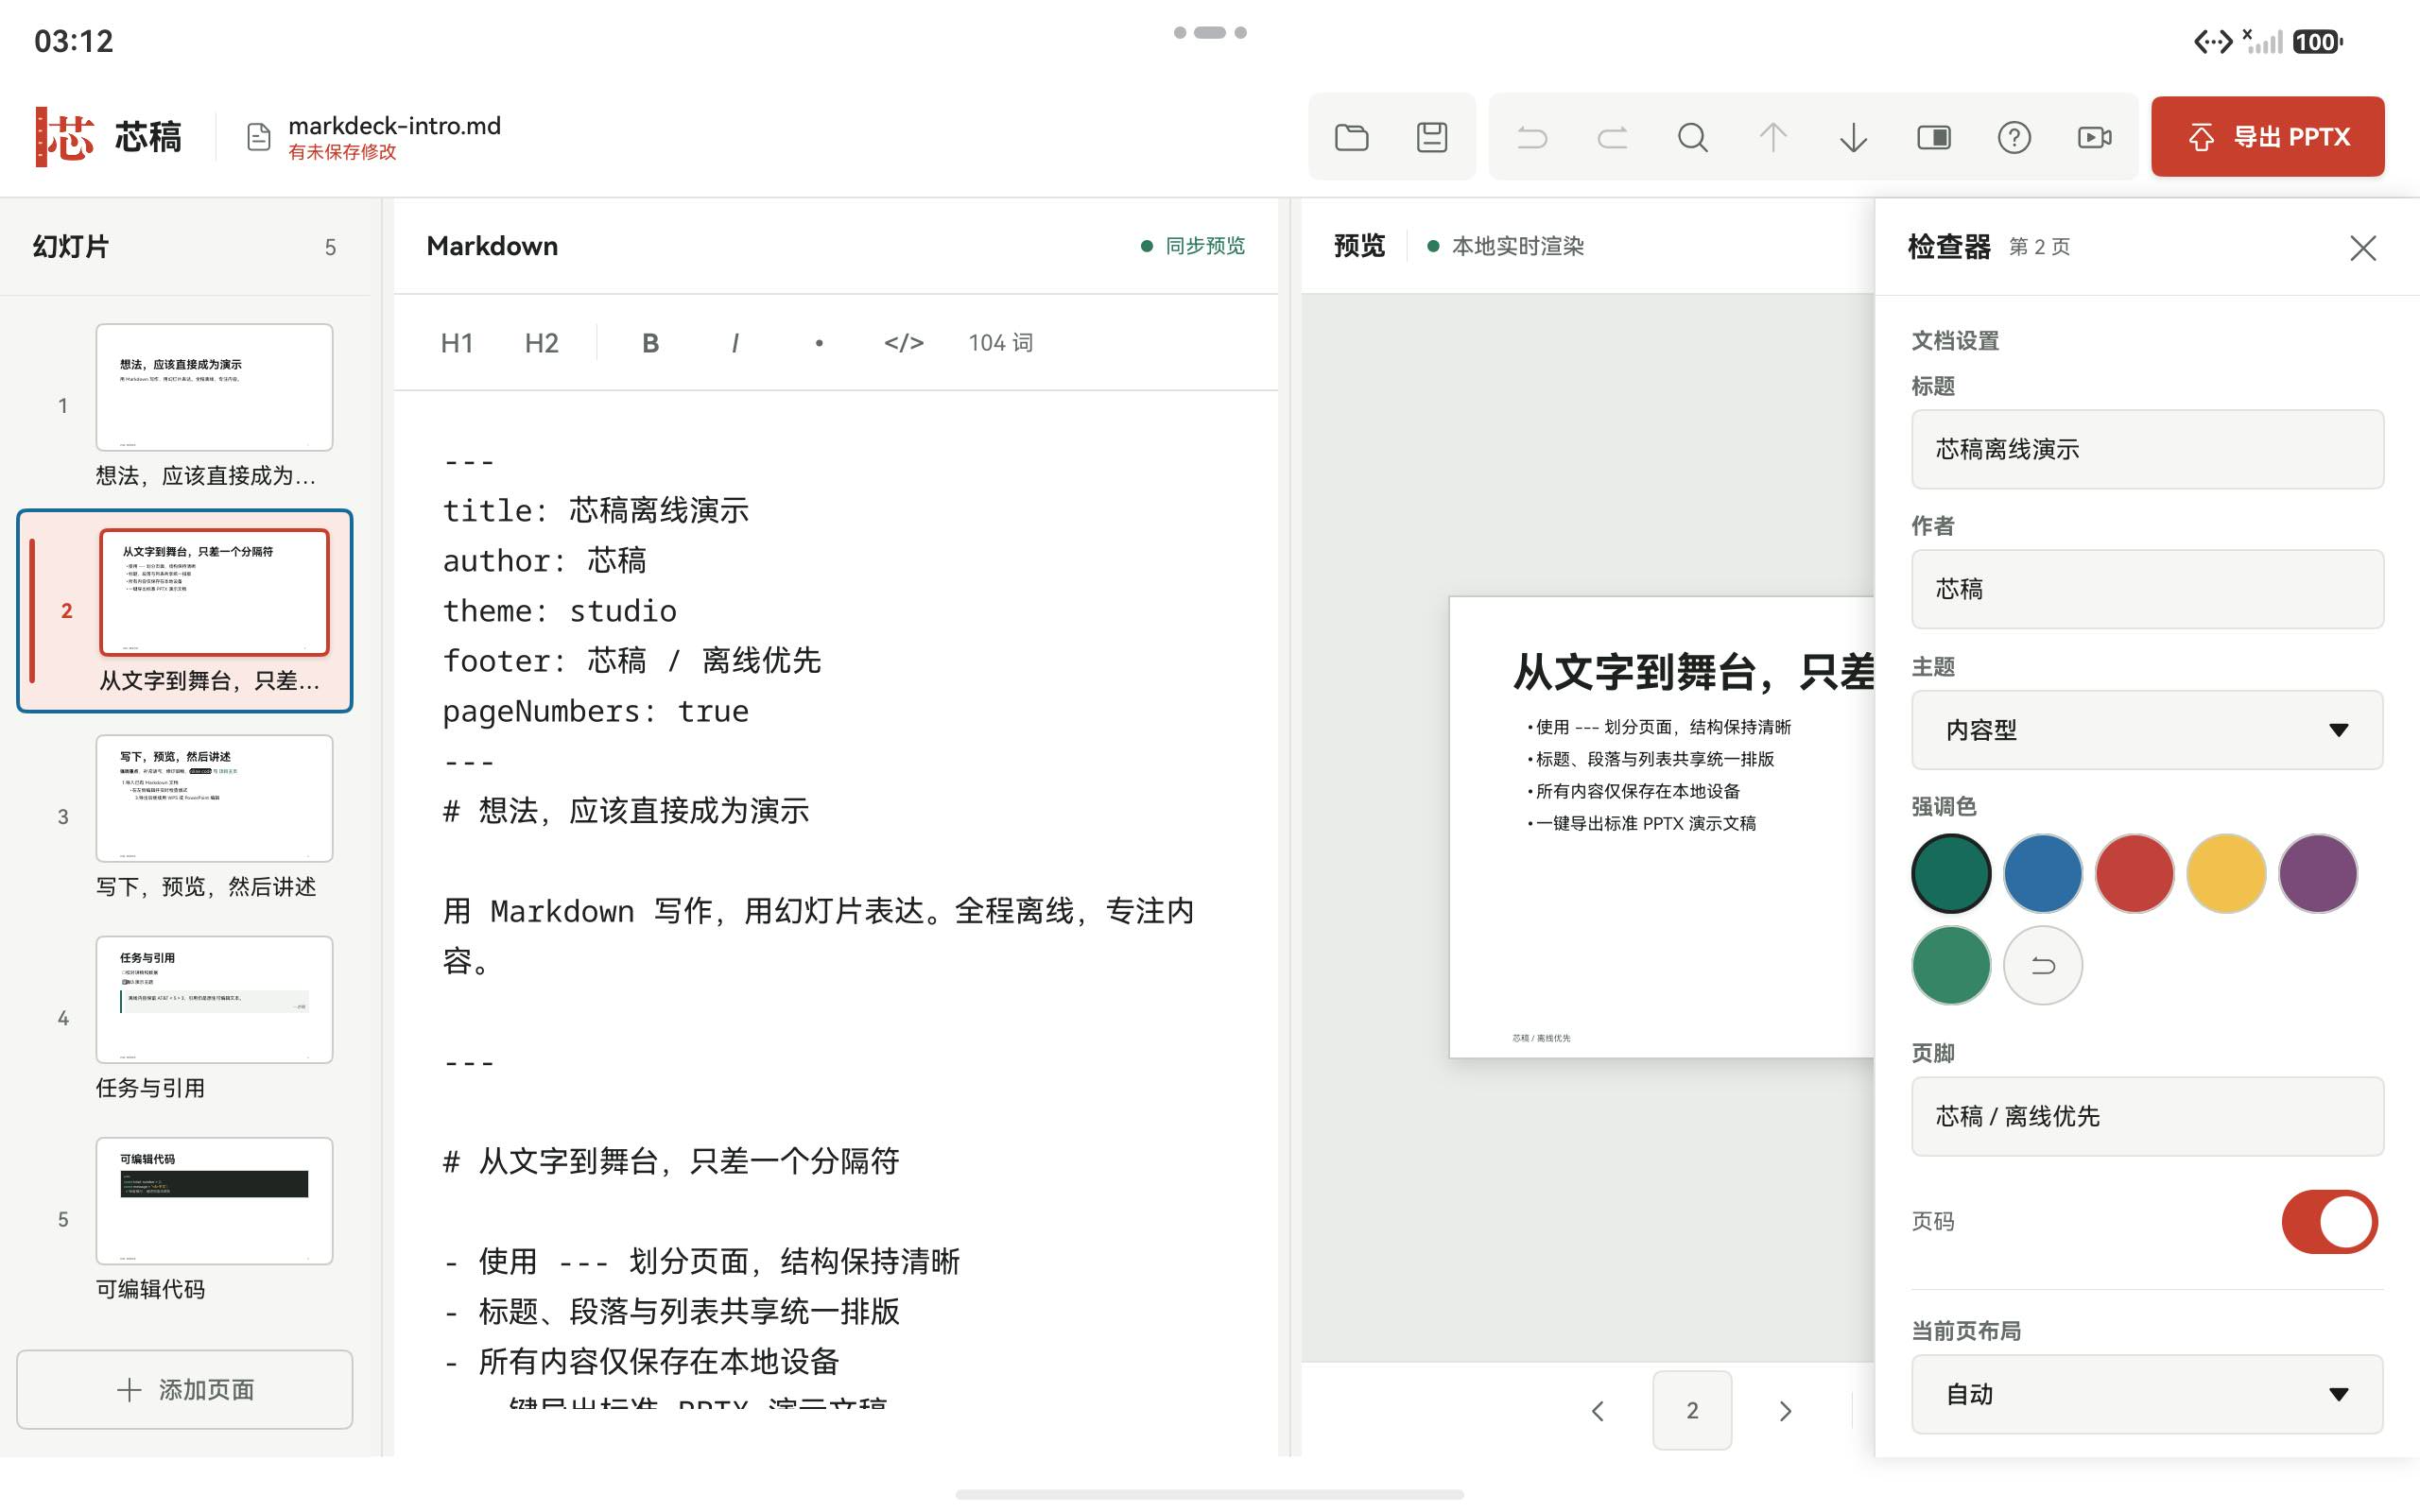Edit the 作者 field 芯稿
The height and width of the screenshot is (1512, 2420).
(2147, 589)
